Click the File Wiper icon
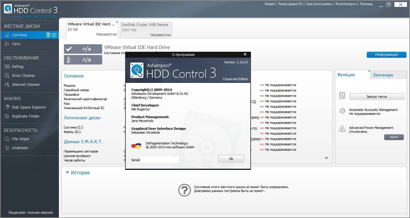The width and height of the screenshot is (410, 218). 7,139
